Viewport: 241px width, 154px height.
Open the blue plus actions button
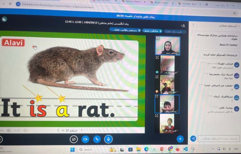(x=180, y=139)
